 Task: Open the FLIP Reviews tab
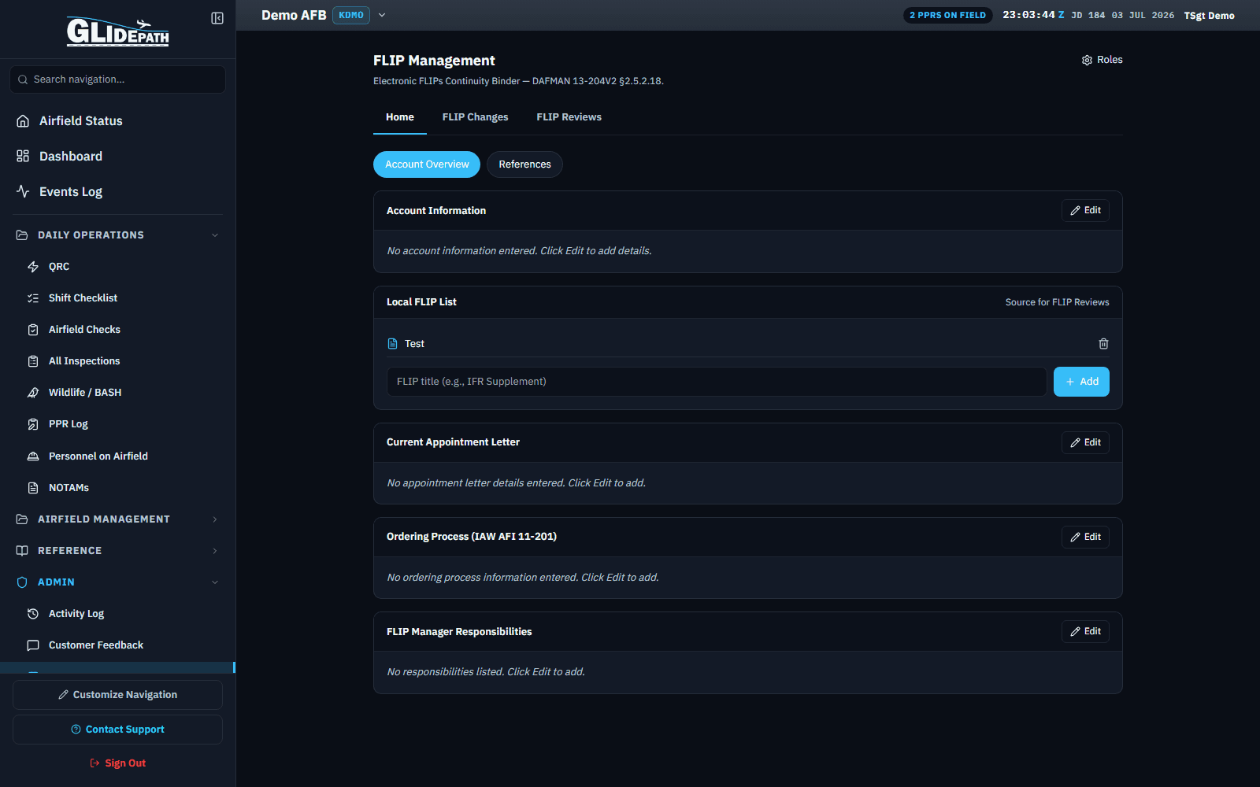coord(569,117)
